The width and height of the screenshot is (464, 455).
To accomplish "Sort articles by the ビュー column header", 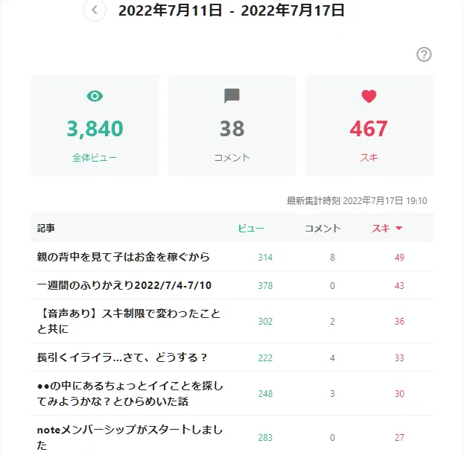I will pyautogui.click(x=251, y=228).
